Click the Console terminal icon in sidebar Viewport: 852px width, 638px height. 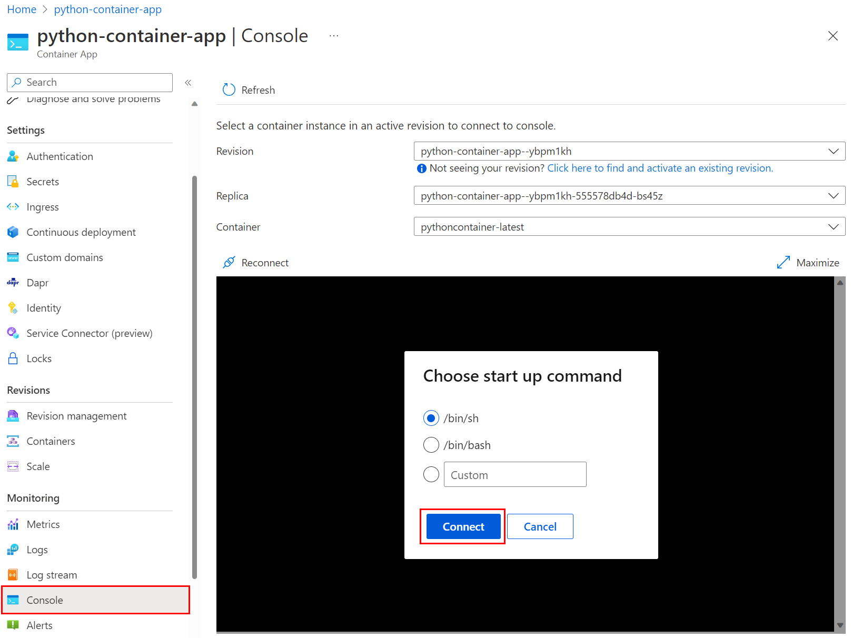(13, 600)
